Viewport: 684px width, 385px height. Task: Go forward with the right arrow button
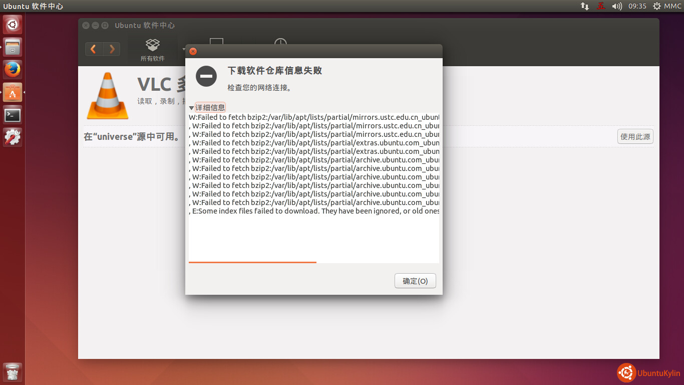(112, 49)
